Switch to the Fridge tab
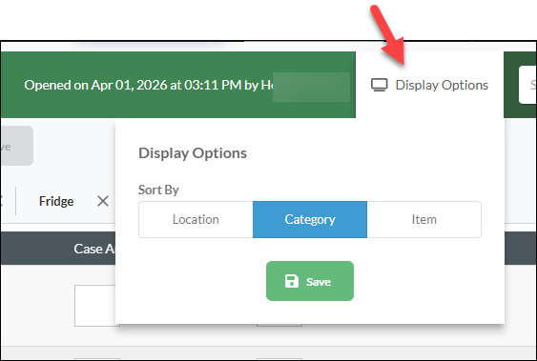Screen dimensions: 537x361 pos(56,201)
